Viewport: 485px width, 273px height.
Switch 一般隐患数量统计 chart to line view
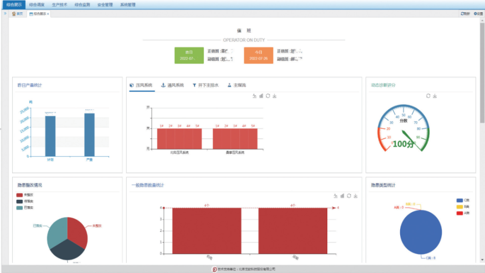[x=336, y=196]
